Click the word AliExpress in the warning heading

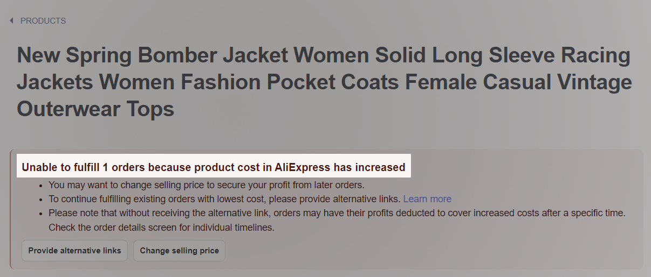[x=302, y=167]
